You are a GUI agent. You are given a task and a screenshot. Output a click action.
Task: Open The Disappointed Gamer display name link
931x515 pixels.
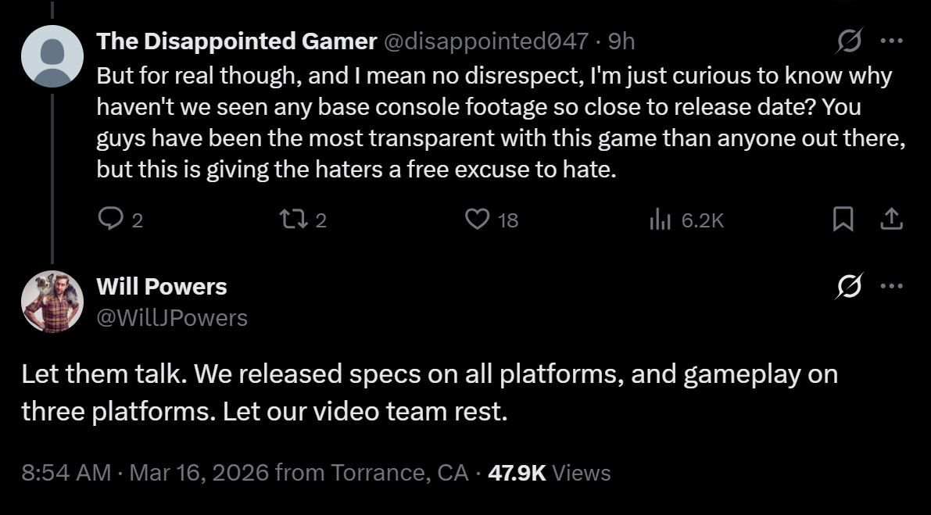tap(237, 41)
